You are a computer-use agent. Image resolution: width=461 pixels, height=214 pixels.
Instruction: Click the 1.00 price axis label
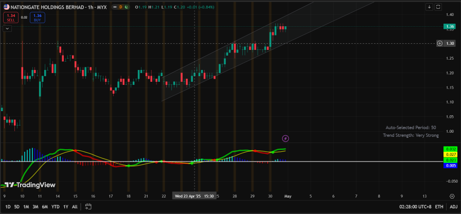pos(450,131)
